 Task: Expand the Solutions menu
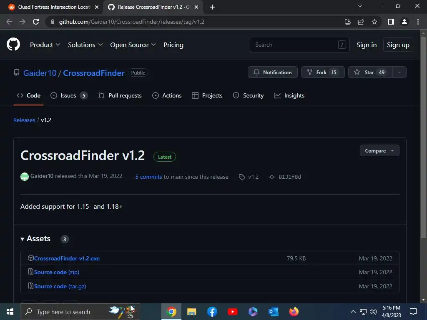[85, 45]
